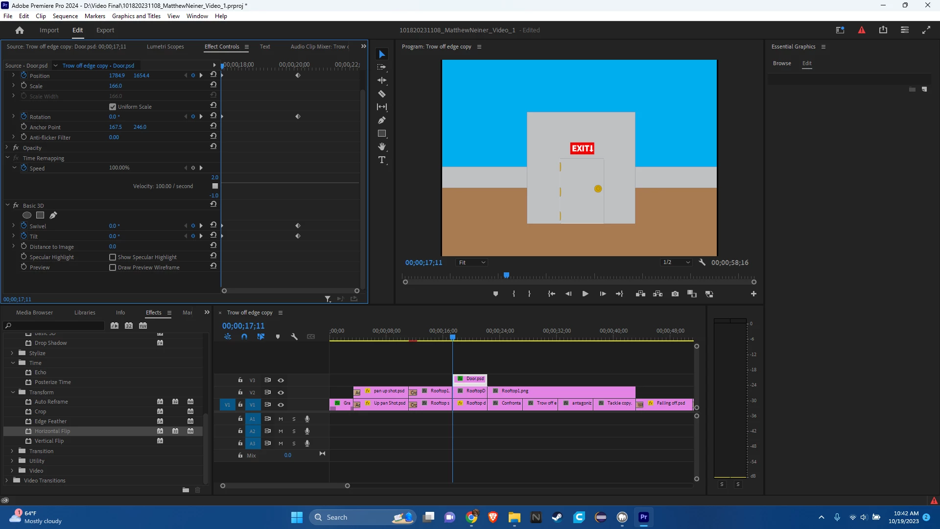Open the Sequence menu
This screenshot has width=940, height=529.
65,16
